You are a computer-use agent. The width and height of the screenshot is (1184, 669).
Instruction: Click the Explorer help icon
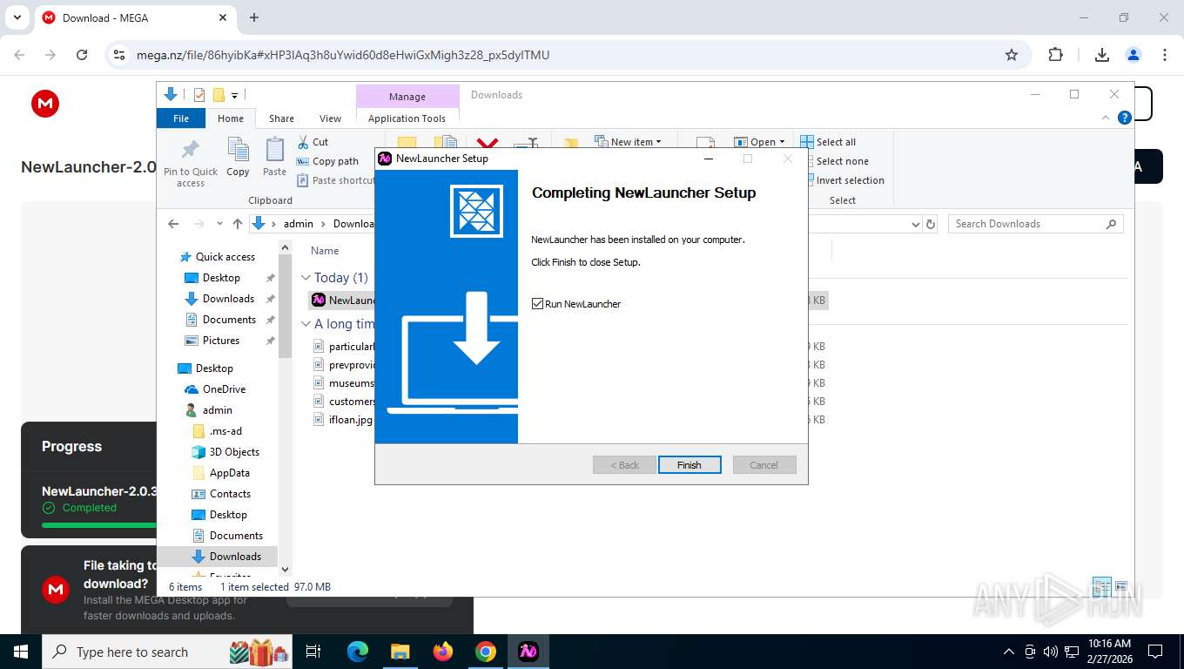click(x=1125, y=118)
